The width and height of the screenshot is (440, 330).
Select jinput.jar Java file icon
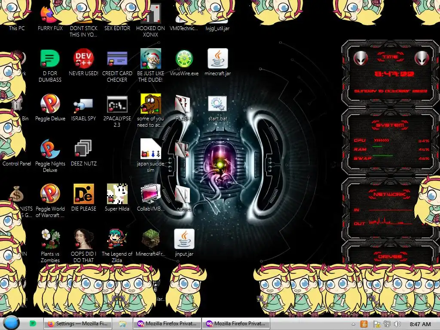coord(184,239)
